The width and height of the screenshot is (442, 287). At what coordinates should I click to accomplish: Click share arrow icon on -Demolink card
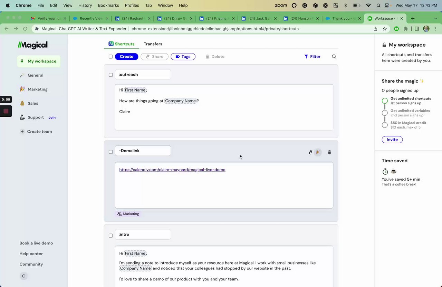coord(310,152)
